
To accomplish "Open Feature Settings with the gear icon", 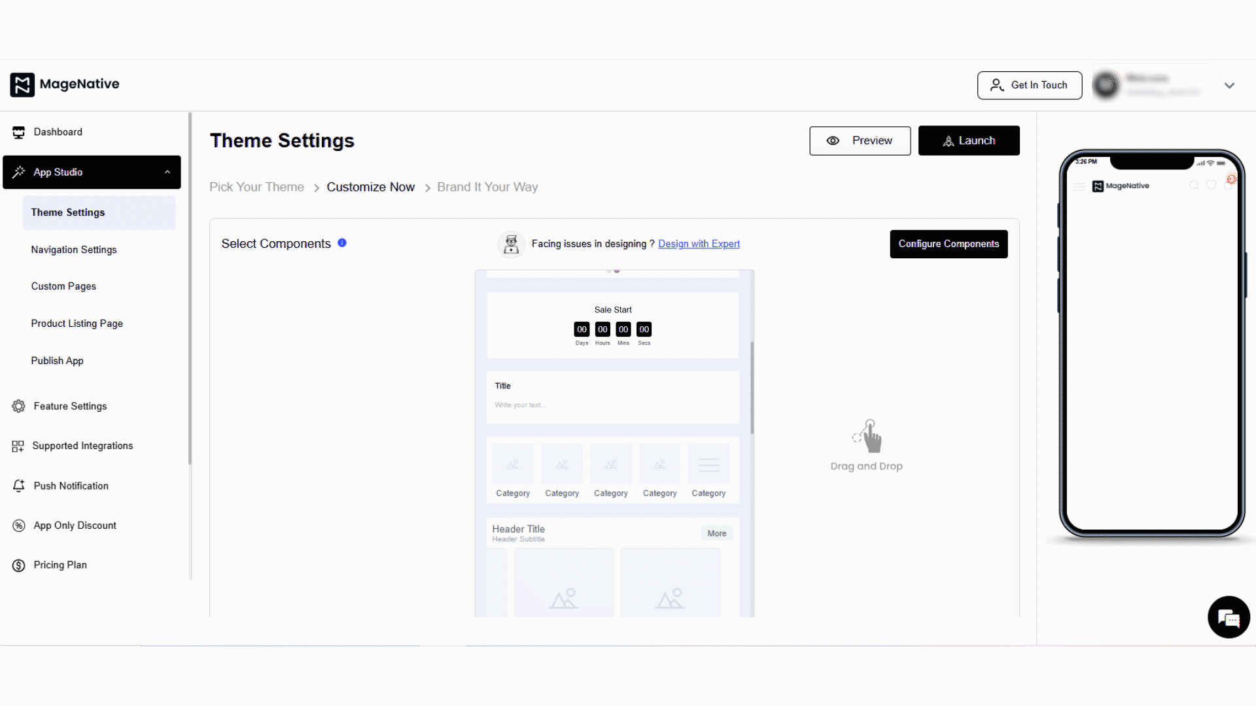I will coord(18,406).
